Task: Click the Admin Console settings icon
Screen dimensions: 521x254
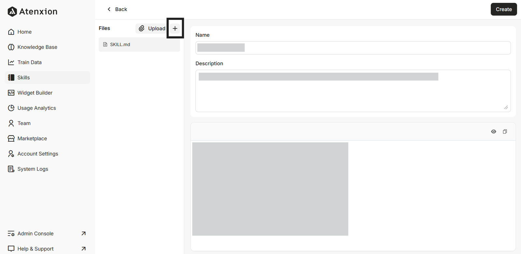Action: (x=11, y=233)
